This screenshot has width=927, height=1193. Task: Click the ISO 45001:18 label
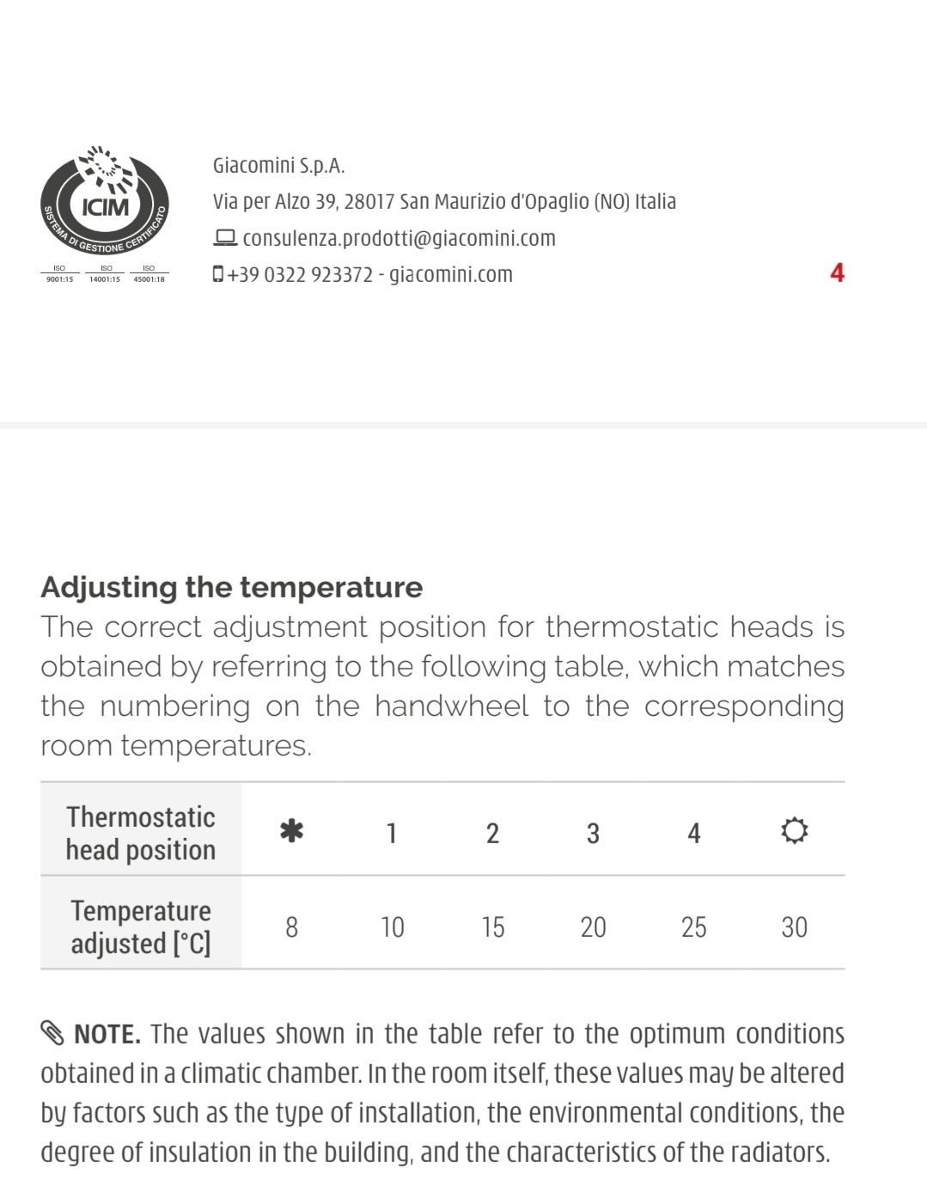(149, 273)
